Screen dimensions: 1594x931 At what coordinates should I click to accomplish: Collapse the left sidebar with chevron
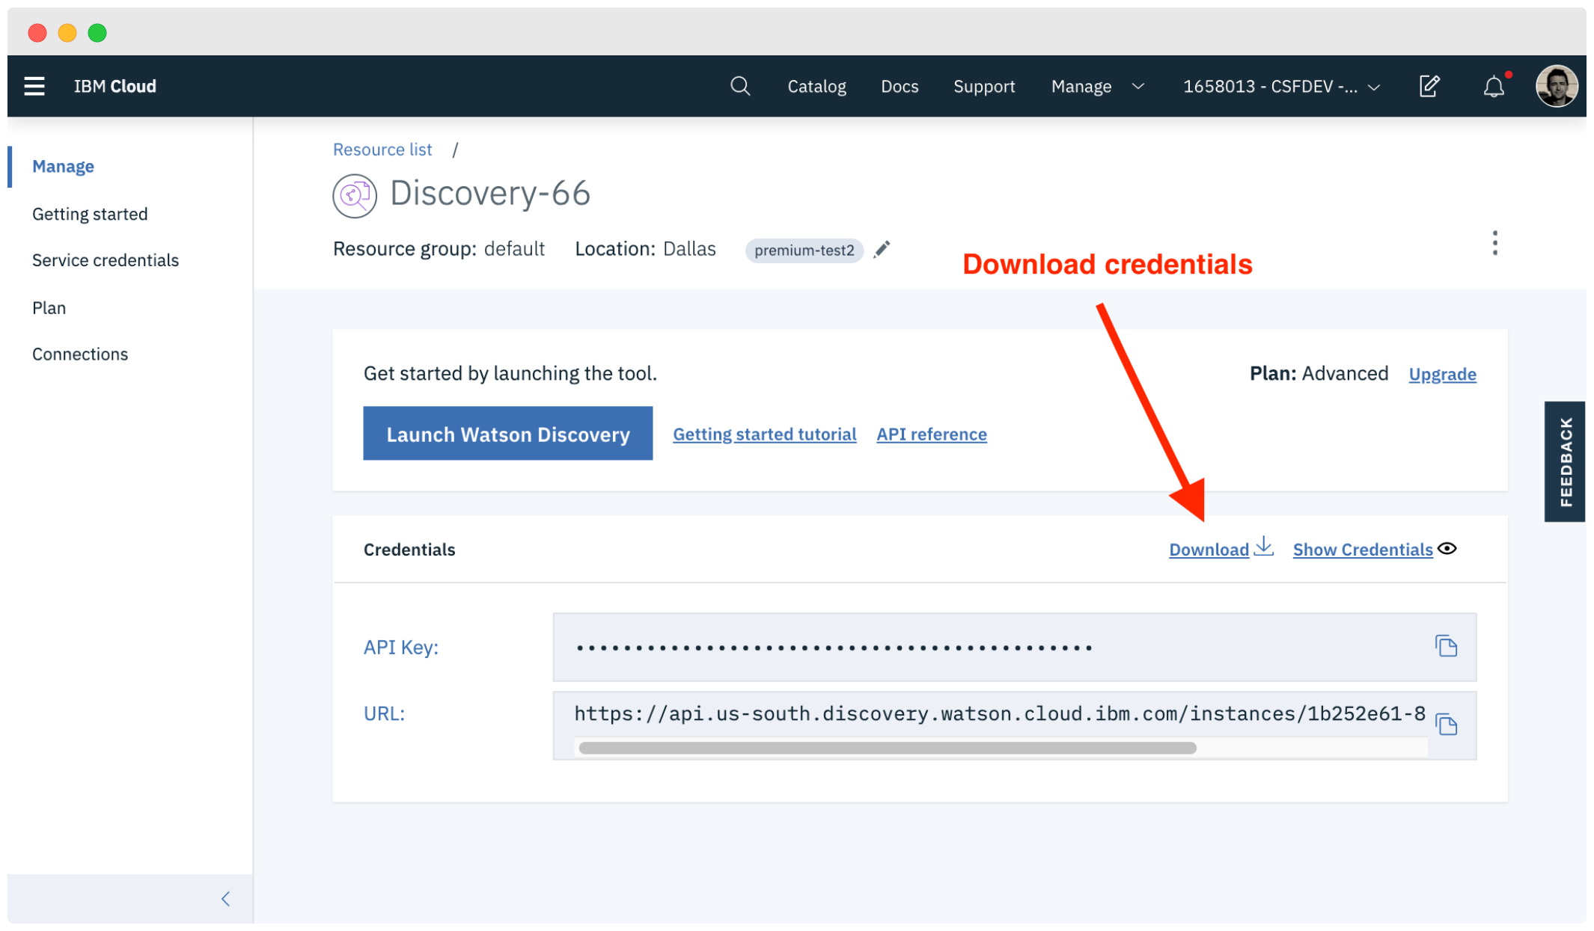coord(225,898)
